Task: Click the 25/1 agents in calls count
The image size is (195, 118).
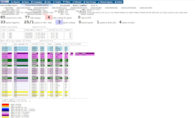Action: pos(29,22)
